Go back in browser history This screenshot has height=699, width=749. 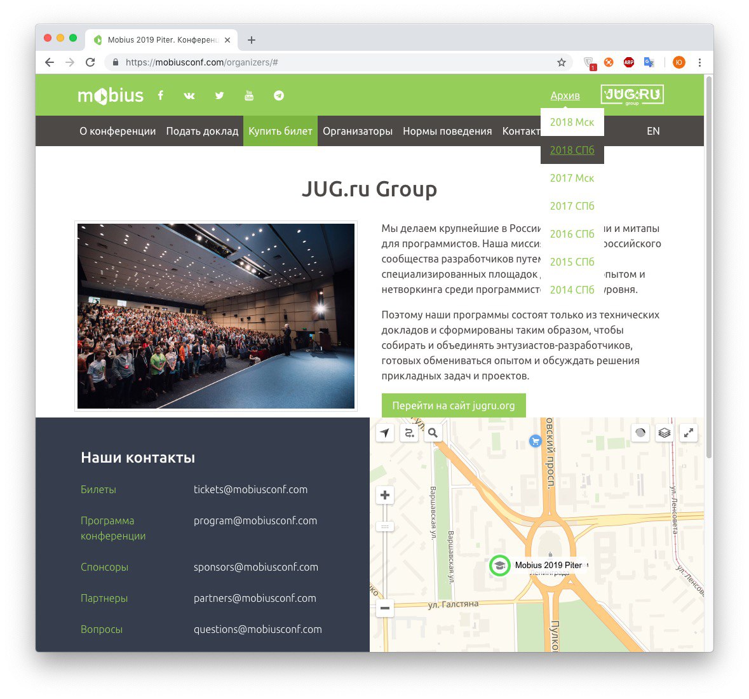[x=50, y=62]
